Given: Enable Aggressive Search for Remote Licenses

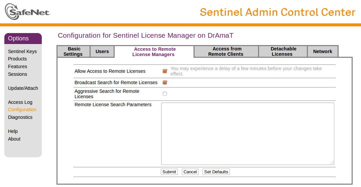Looking at the screenshot, I should [165, 94].
